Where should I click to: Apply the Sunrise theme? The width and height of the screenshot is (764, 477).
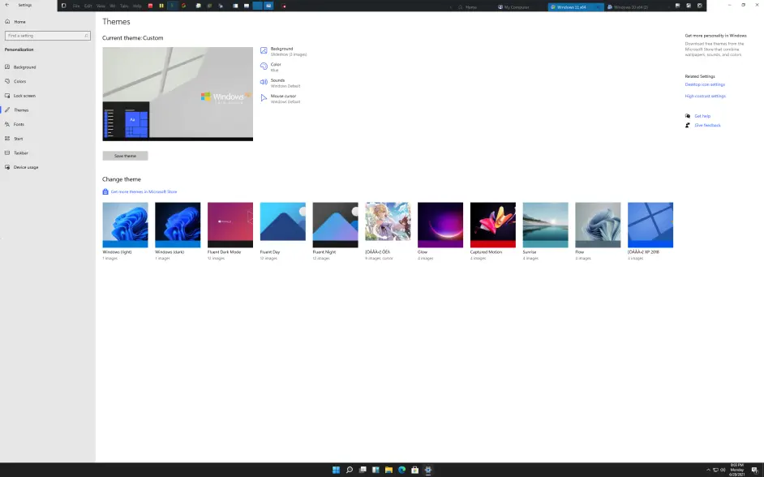point(546,225)
